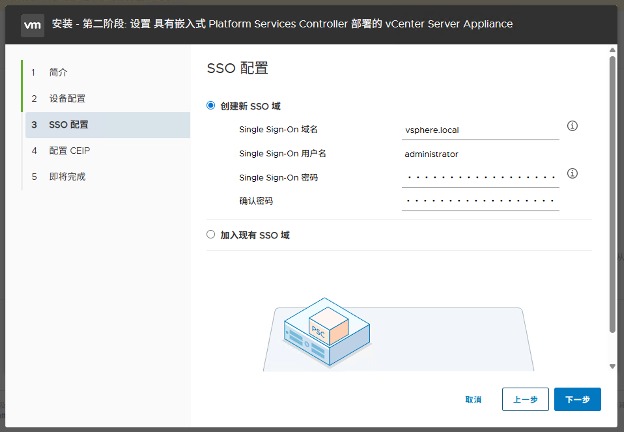Click the SSO 配置 page heading

click(237, 68)
